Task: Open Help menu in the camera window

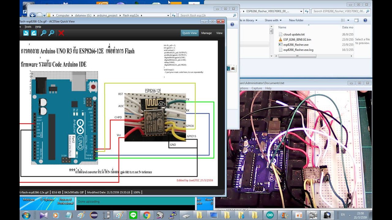Action: click(x=268, y=88)
